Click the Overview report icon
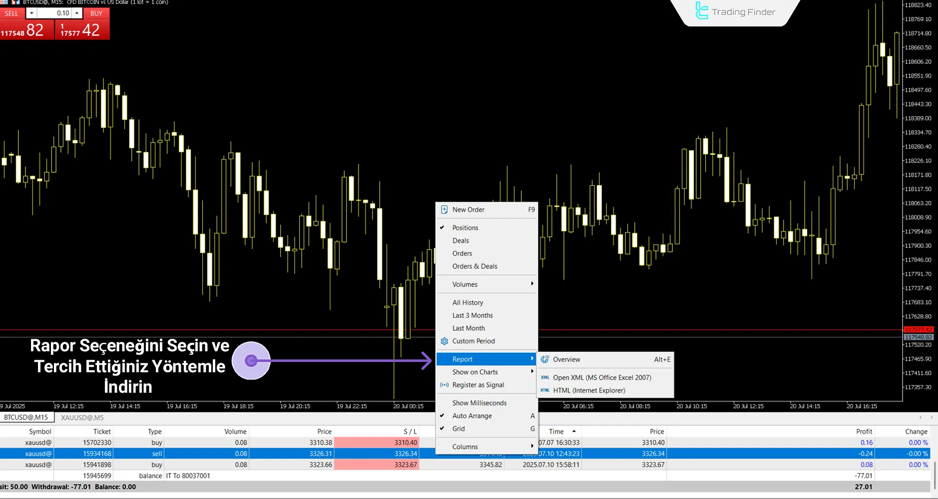This screenshot has width=938, height=499. pyautogui.click(x=545, y=360)
